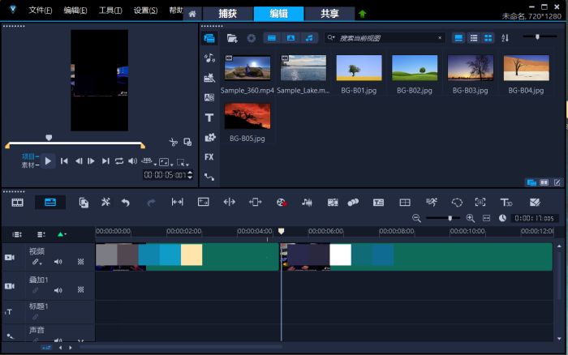Image resolution: width=568 pixels, height=355 pixels.
Task: Hide titles in library thumbnail view
Action: point(458,38)
